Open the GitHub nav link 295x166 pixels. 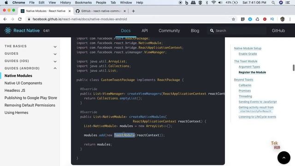[x=278, y=30]
